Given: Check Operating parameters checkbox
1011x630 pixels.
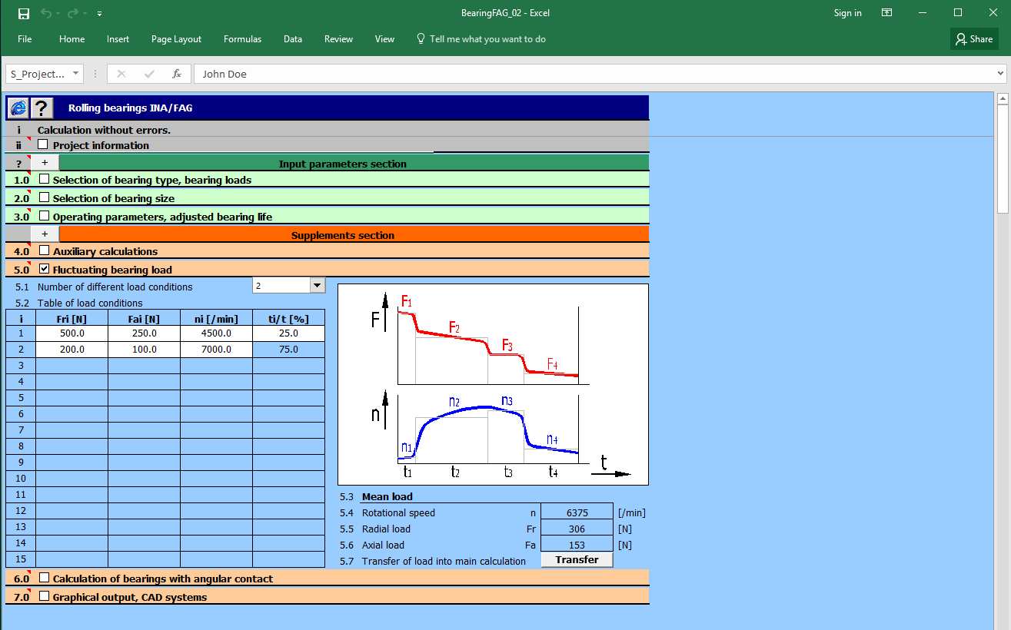Looking at the screenshot, I should point(44,216).
